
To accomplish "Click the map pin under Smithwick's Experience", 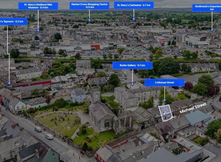I will tap(212, 30).
